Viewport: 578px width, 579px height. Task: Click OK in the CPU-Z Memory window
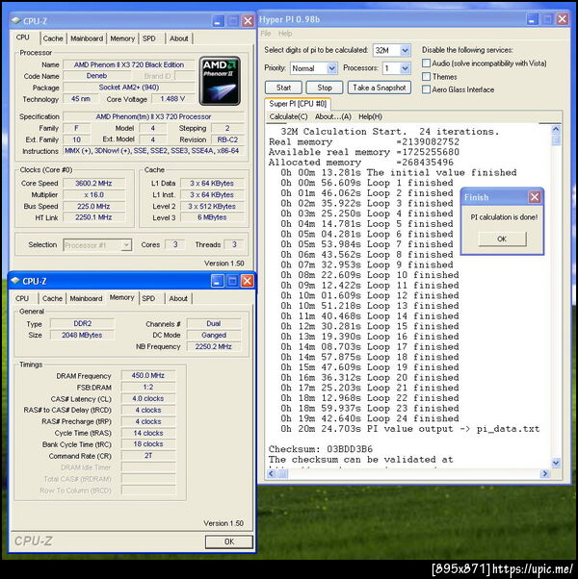228,541
